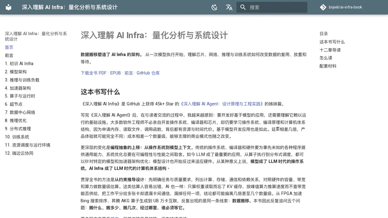Open the language selector icon

tap(229, 7)
